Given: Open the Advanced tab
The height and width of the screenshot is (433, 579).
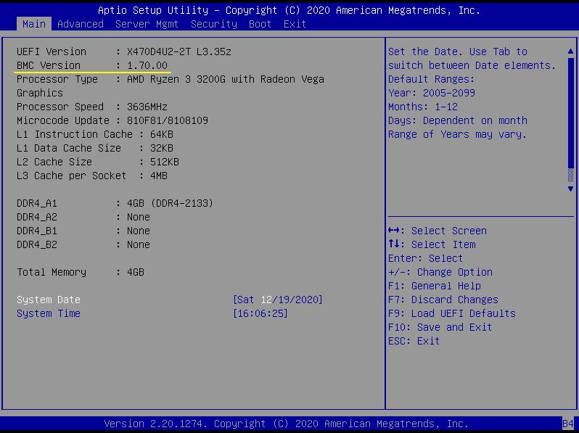Looking at the screenshot, I should (x=81, y=24).
